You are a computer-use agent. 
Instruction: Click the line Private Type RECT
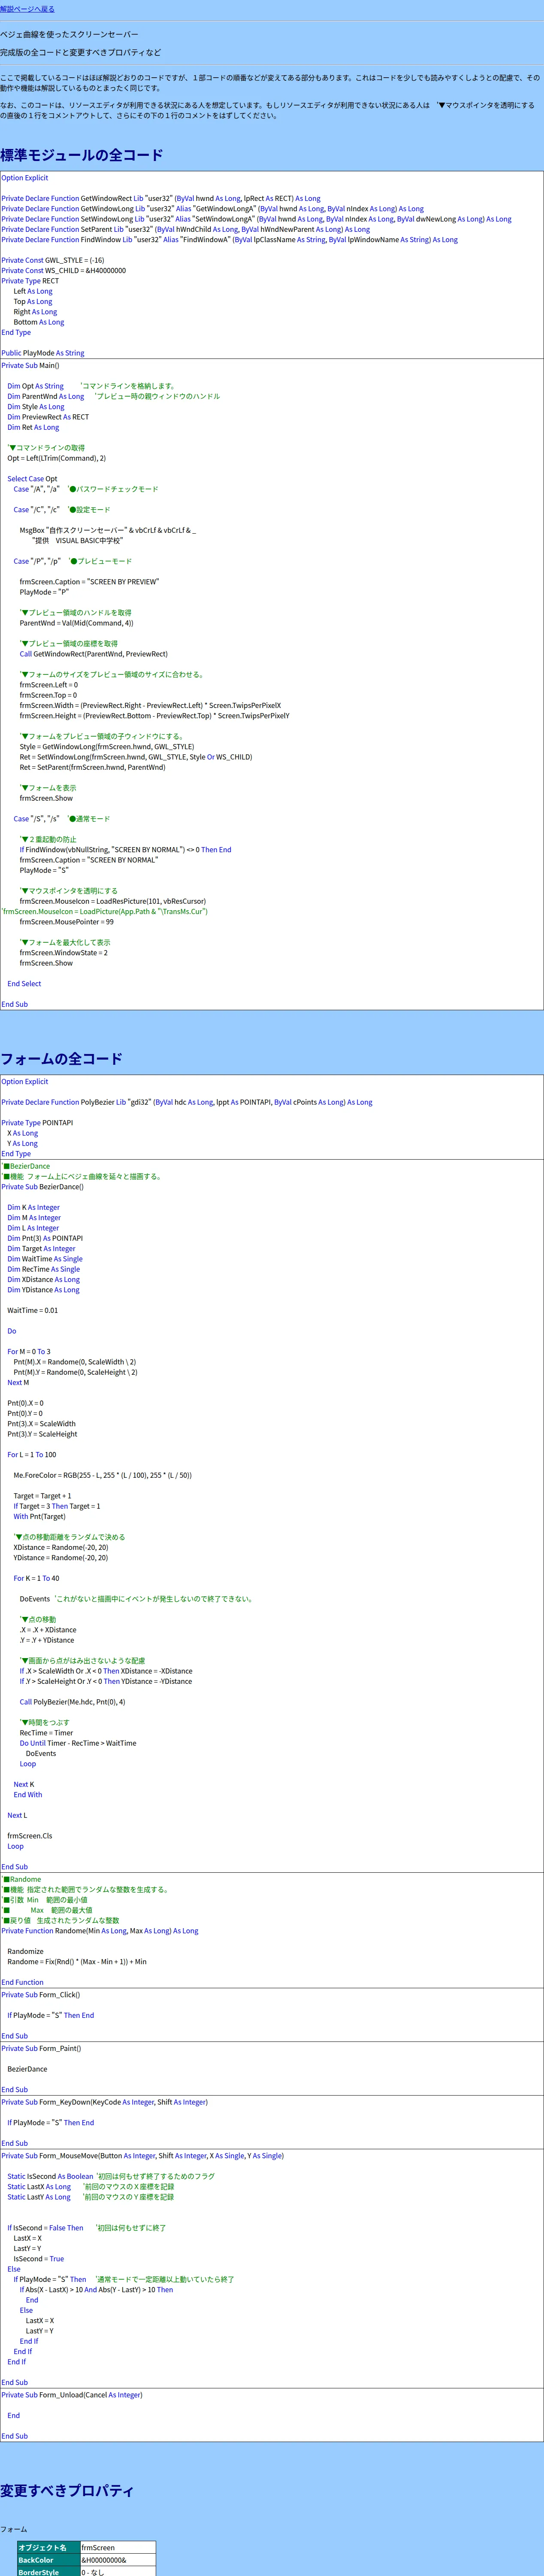click(x=30, y=281)
